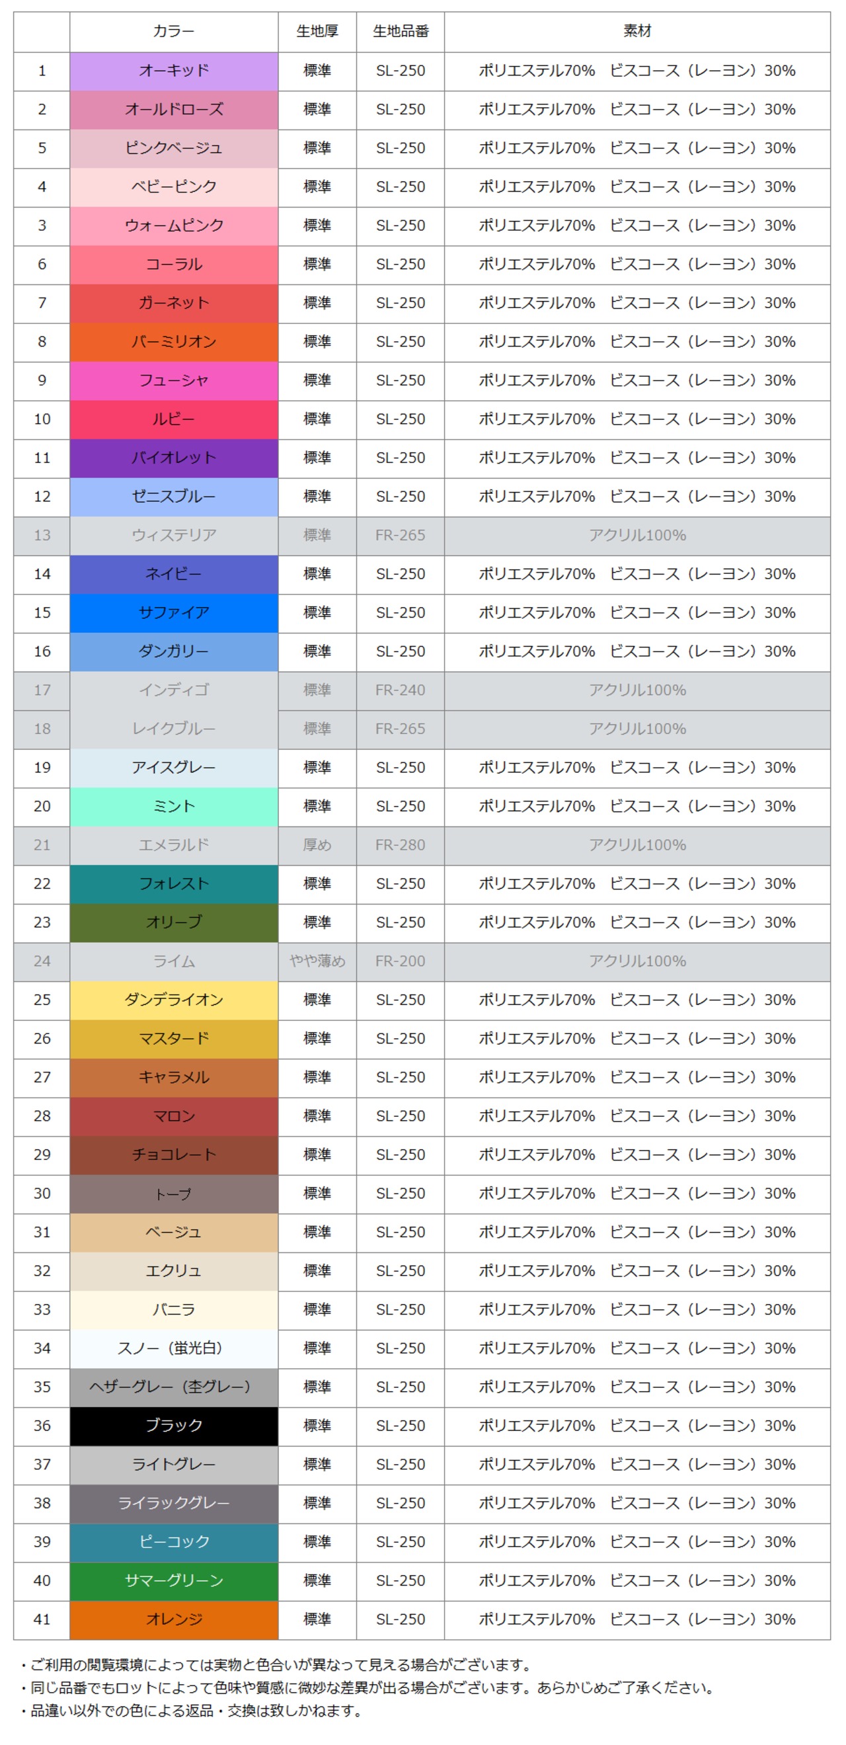846x1745 pixels.
Task: Select the バイオレット purple swatch
Action: tap(173, 458)
